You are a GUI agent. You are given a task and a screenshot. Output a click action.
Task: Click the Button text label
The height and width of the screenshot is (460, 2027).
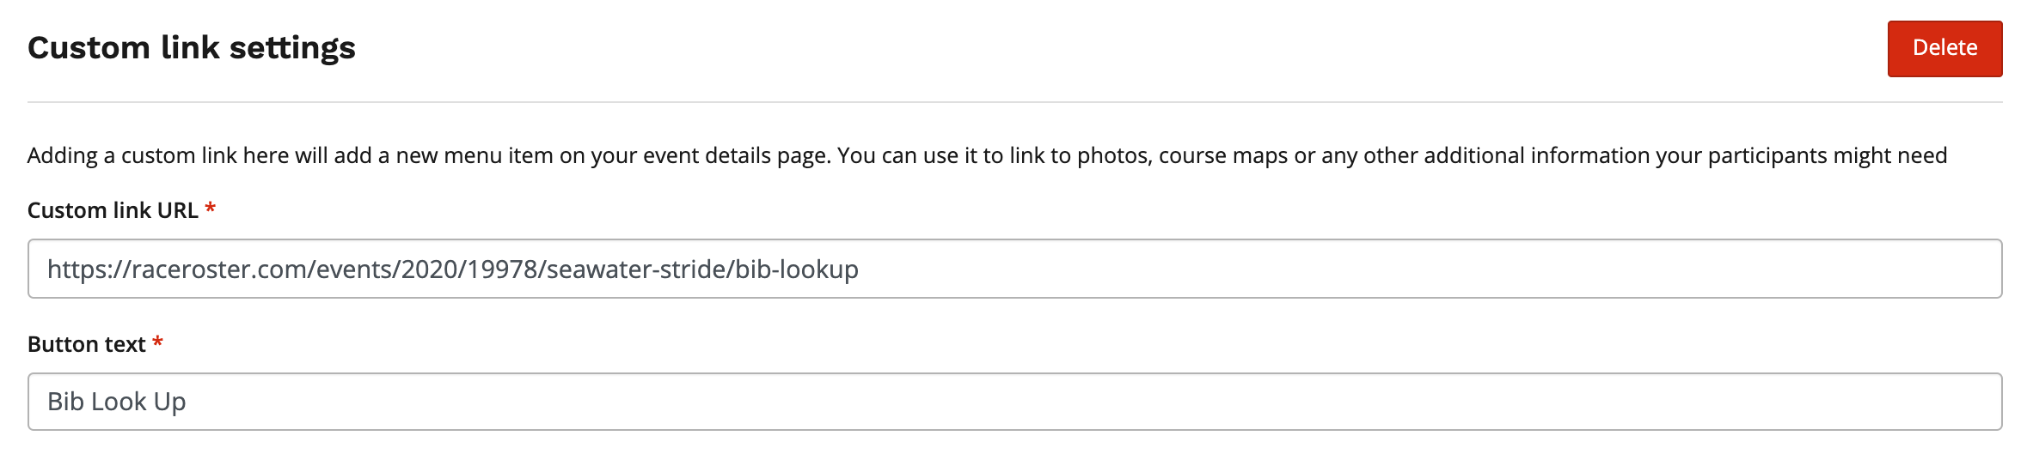click(x=87, y=344)
